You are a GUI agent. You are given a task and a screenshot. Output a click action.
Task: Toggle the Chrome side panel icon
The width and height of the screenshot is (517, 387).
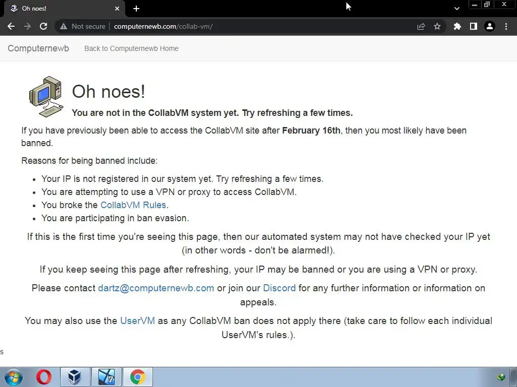click(x=474, y=26)
